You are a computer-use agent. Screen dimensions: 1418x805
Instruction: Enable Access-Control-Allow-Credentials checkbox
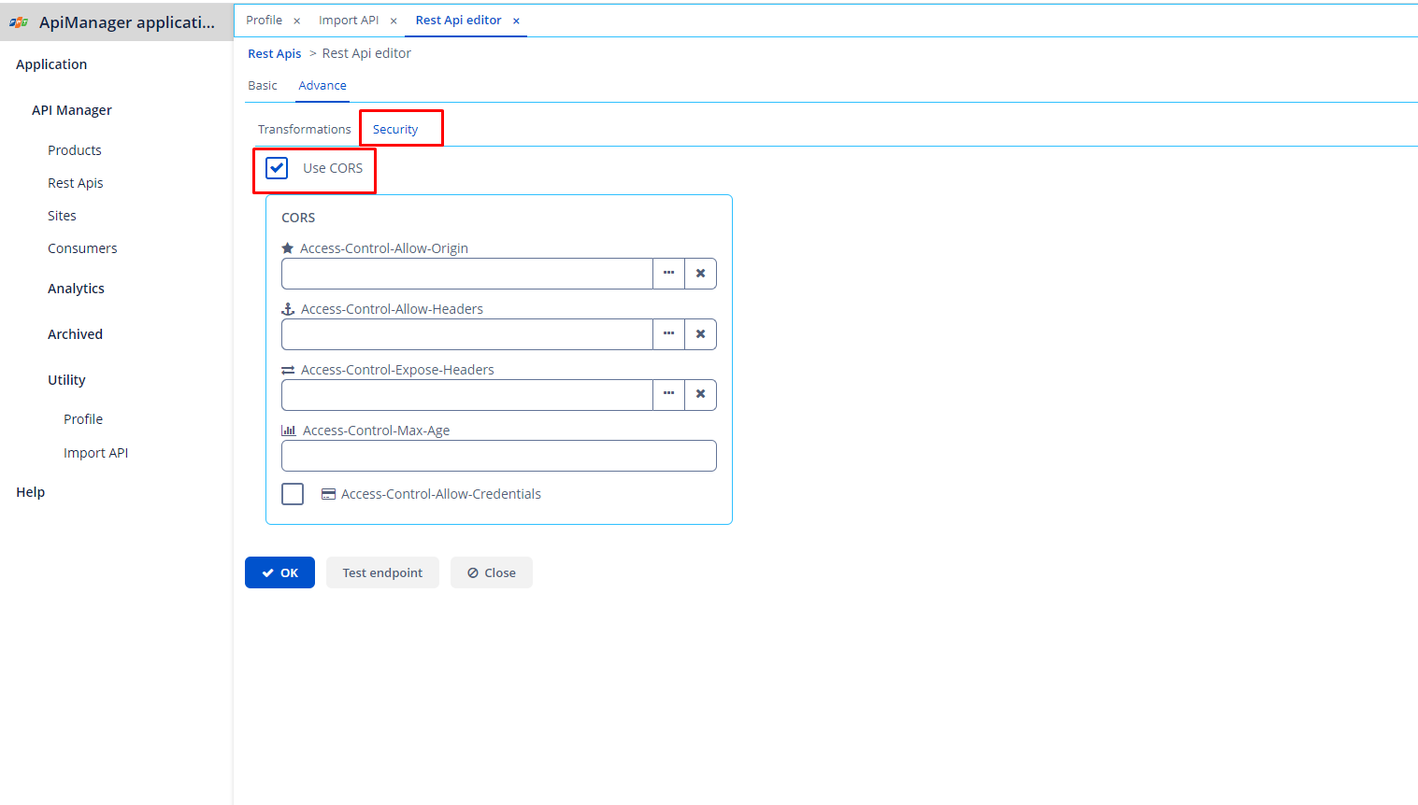click(x=293, y=494)
